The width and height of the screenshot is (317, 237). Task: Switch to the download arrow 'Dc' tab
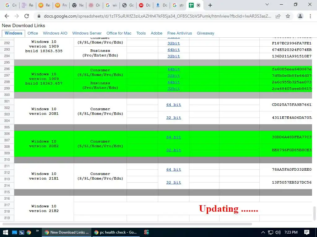[x=162, y=5]
